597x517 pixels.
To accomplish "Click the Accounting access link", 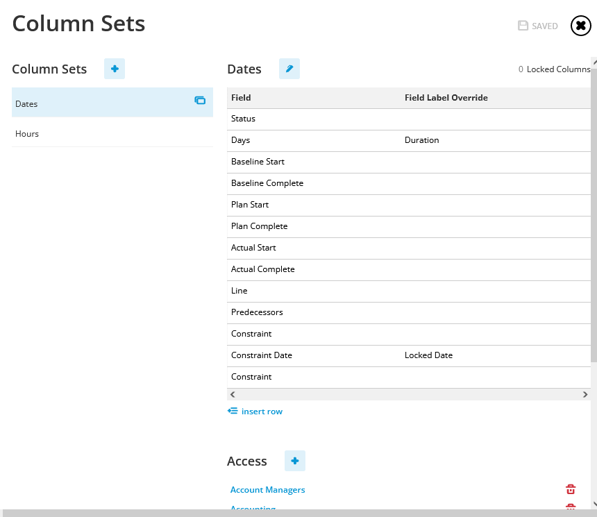I will (253, 509).
